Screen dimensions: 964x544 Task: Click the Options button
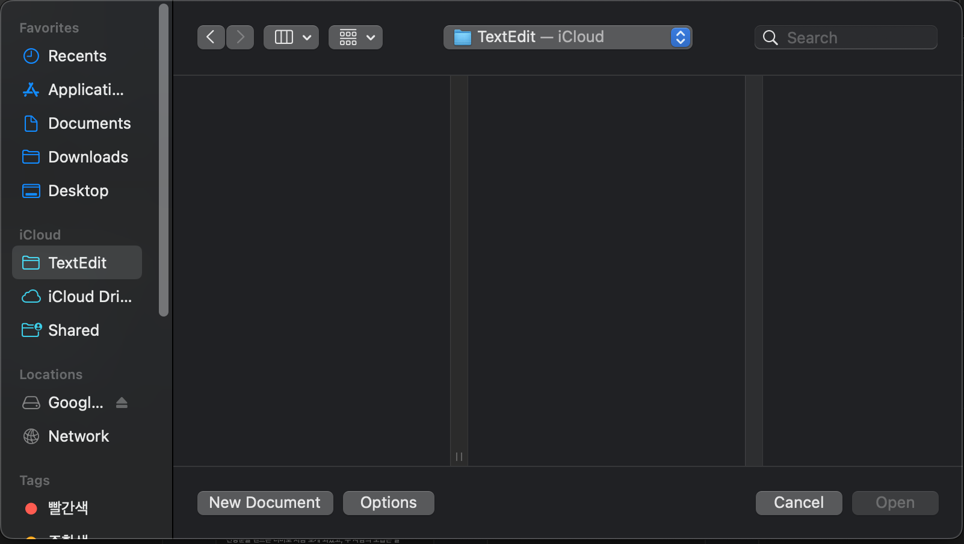point(389,503)
